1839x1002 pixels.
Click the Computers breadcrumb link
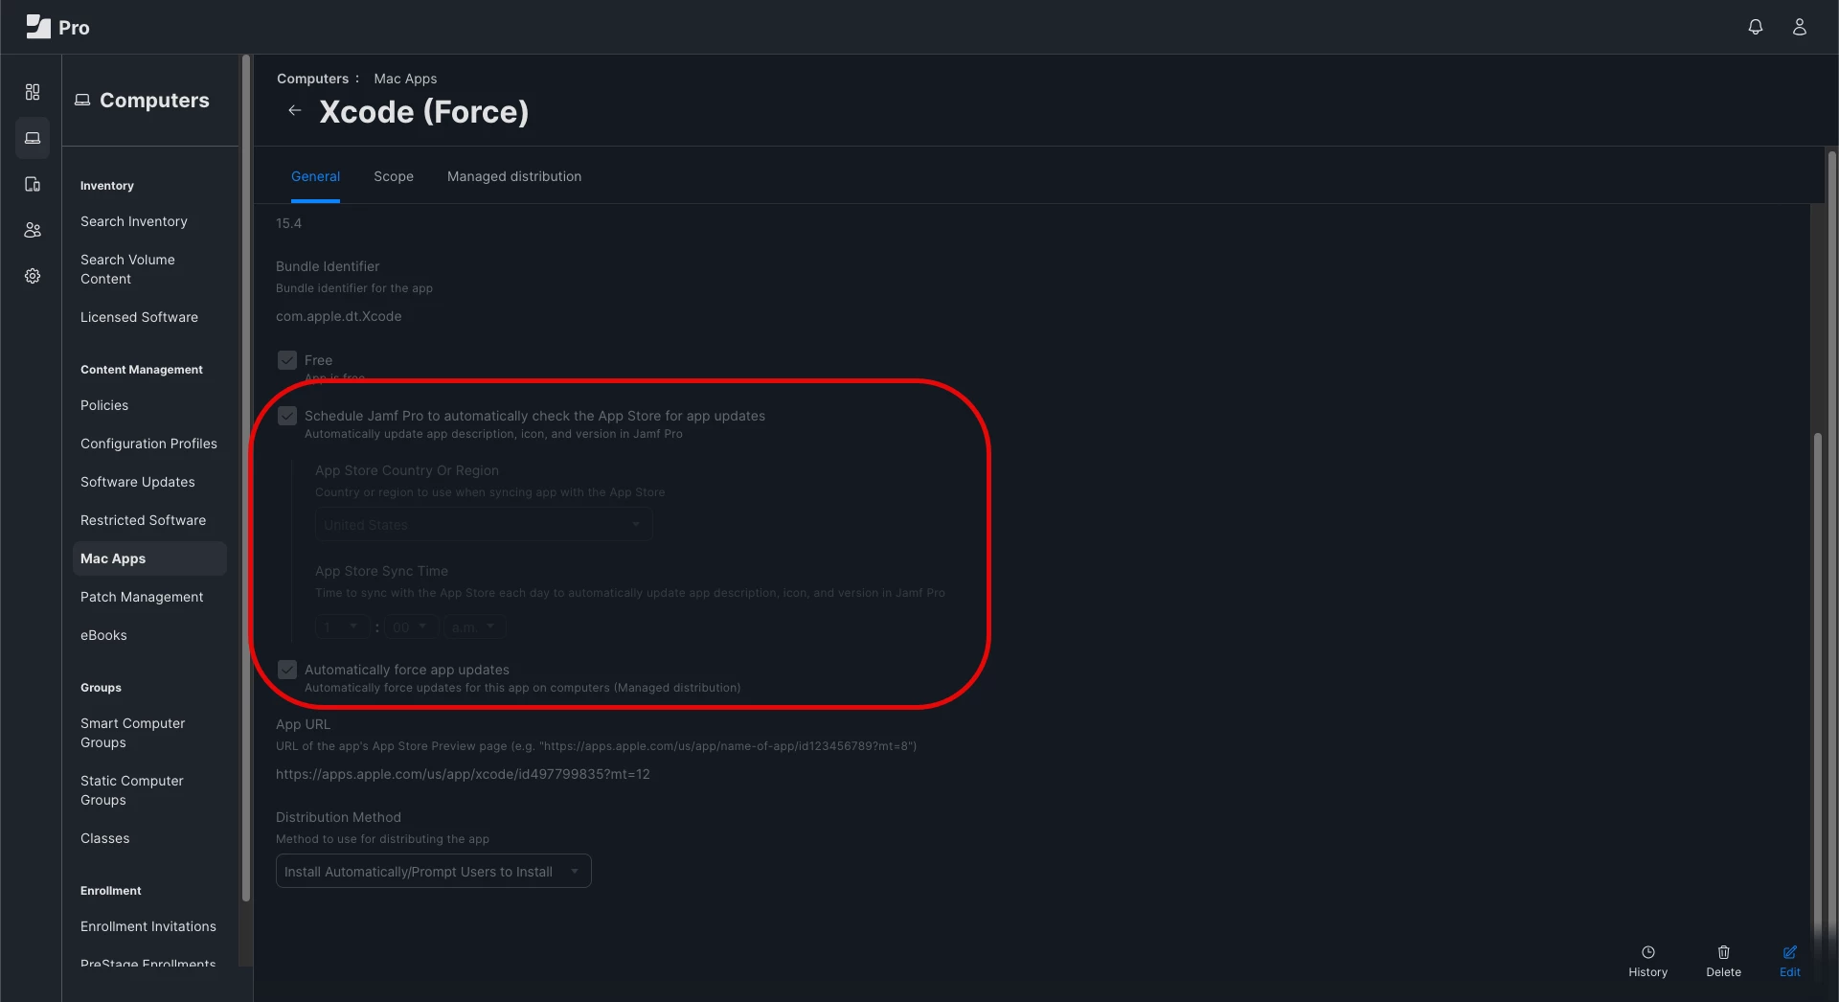(312, 79)
